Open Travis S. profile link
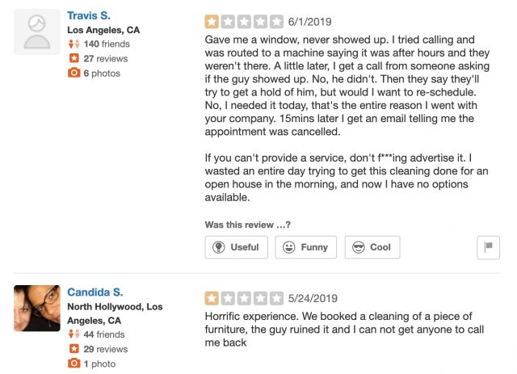Viewport: 517px width, 374px height. [89, 15]
